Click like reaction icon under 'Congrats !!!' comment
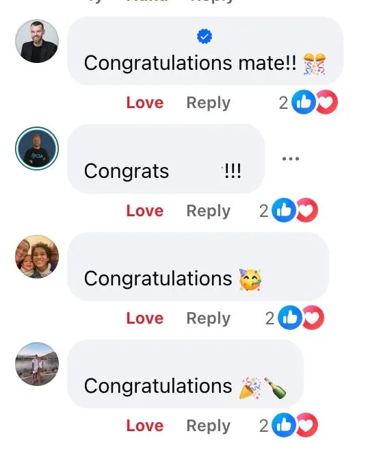379x464 pixels. coord(284,210)
